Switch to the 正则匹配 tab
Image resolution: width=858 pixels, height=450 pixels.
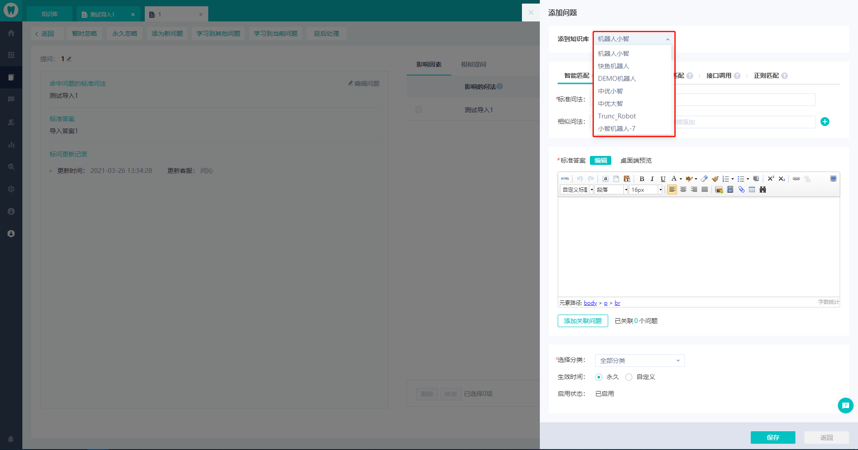pyautogui.click(x=766, y=76)
